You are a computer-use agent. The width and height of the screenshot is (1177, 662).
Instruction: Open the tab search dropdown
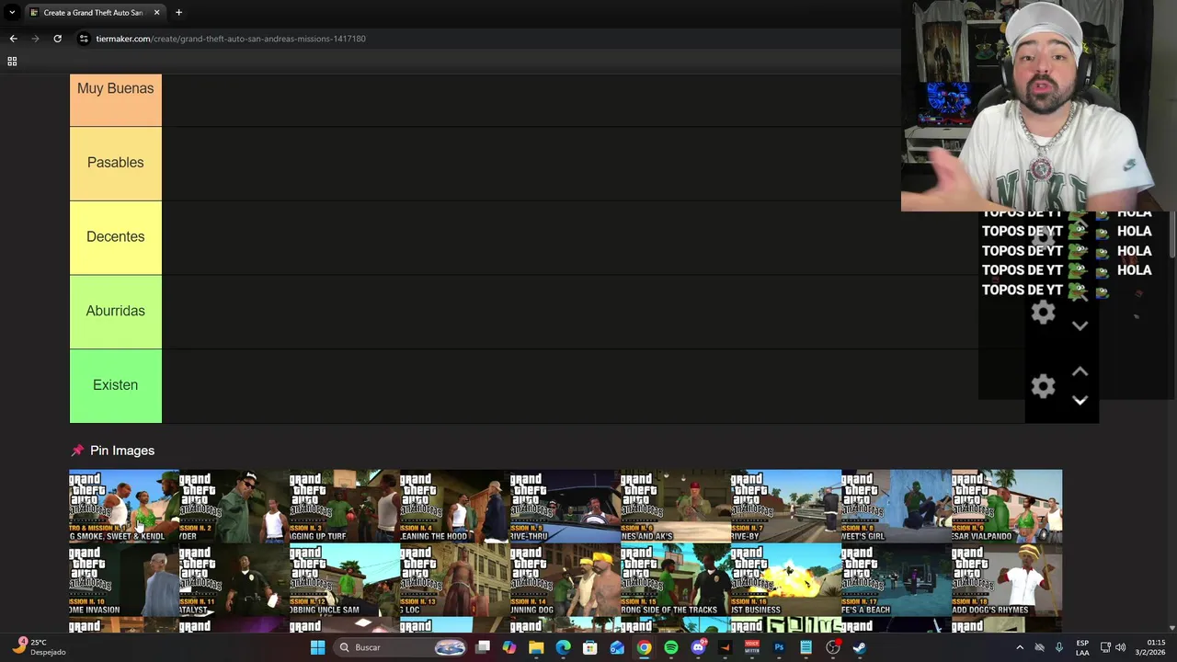(x=12, y=13)
